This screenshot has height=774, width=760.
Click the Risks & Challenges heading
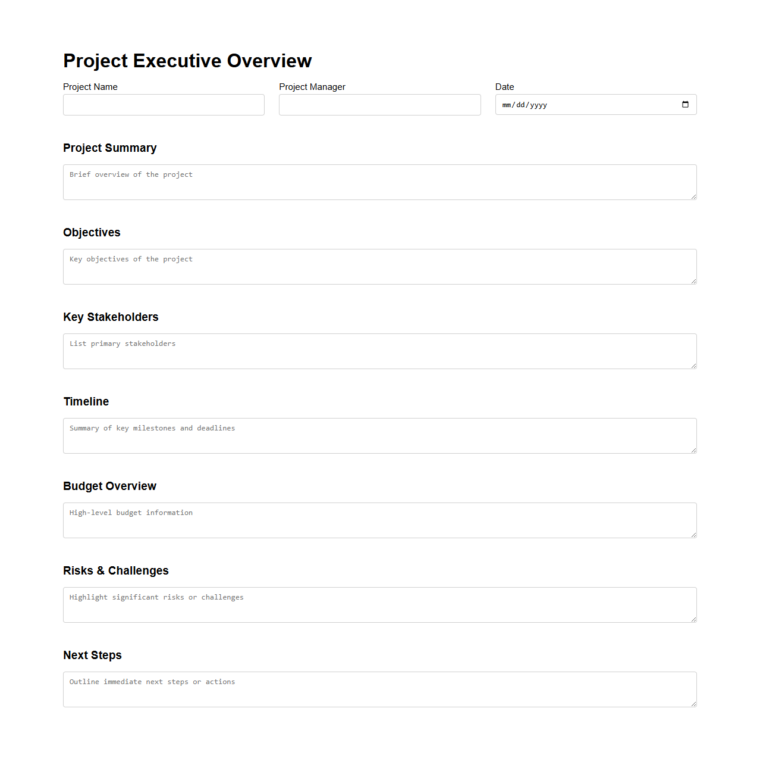pos(116,570)
